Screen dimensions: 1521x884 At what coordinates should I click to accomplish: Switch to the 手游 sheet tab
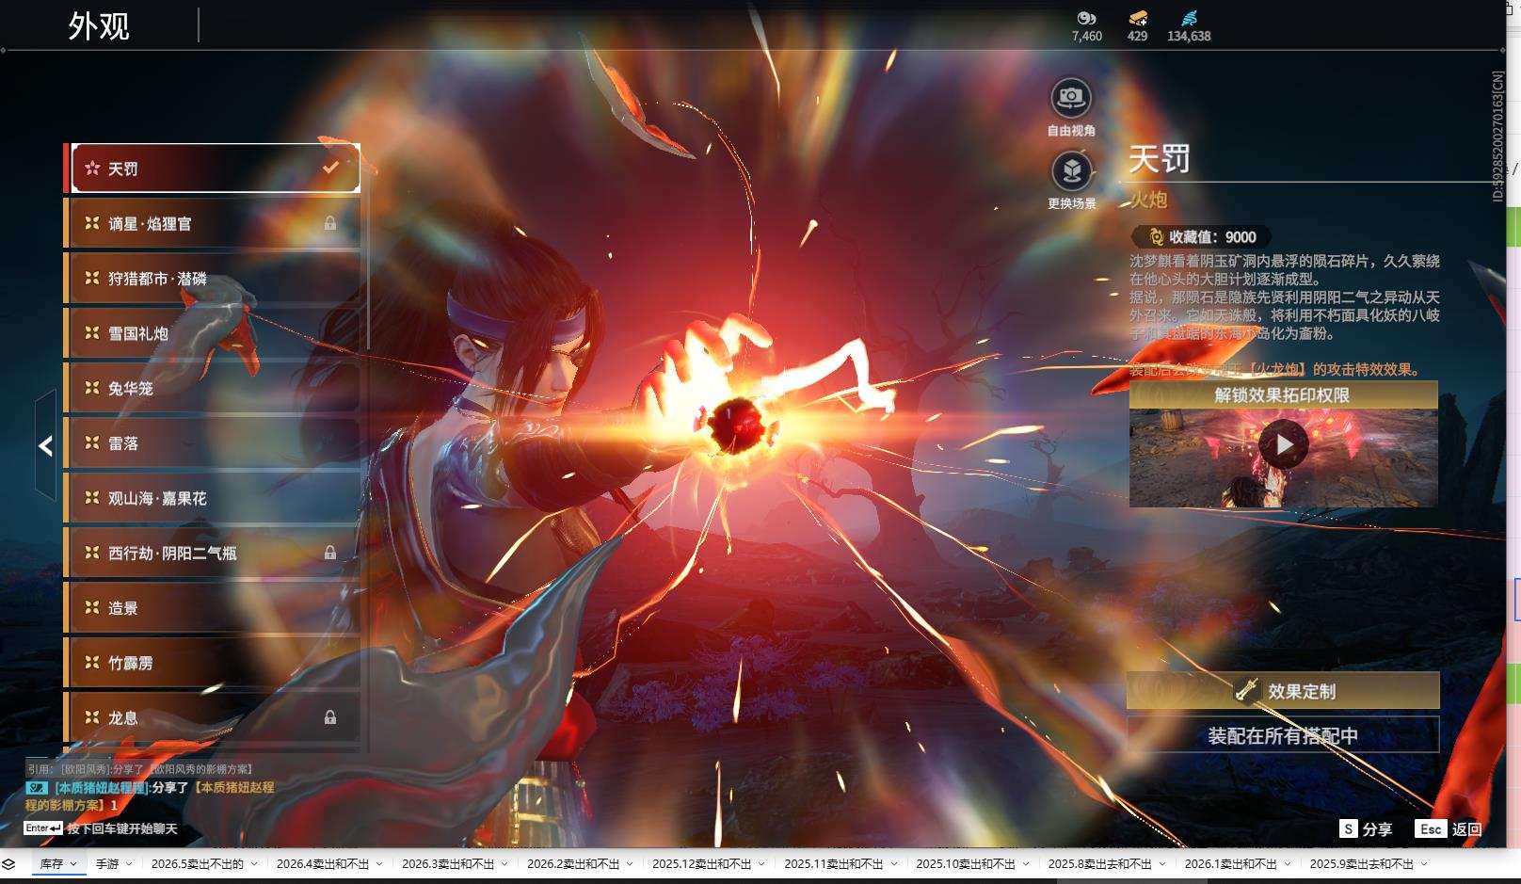coord(107,864)
